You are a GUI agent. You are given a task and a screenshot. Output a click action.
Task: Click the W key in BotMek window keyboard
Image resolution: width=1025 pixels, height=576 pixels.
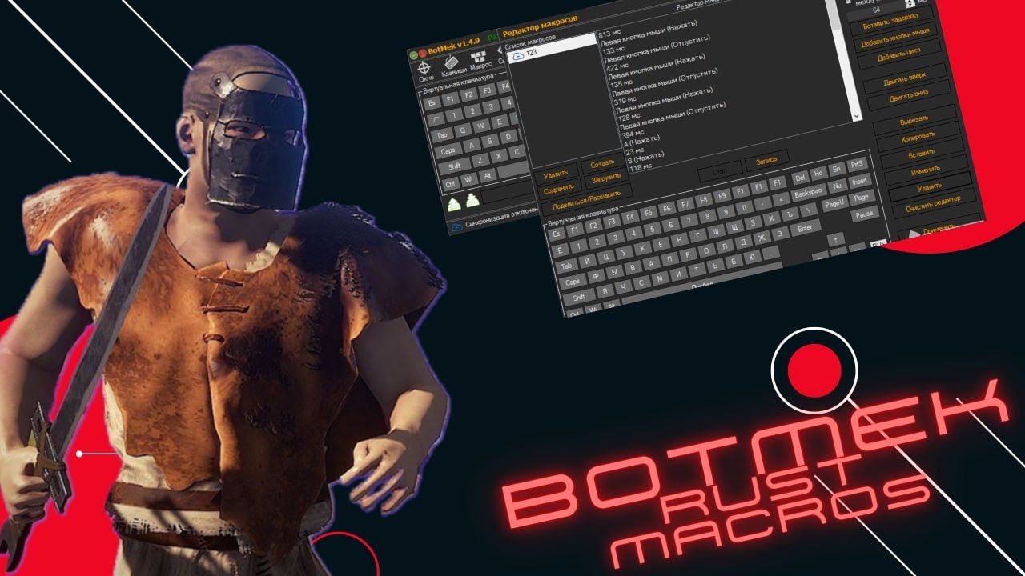click(x=480, y=125)
